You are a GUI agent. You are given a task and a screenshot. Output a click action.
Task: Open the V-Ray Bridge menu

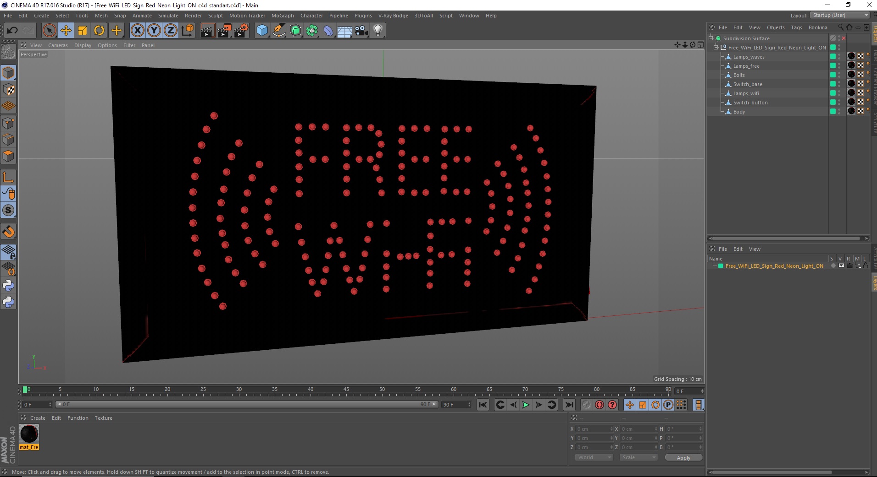pos(393,16)
